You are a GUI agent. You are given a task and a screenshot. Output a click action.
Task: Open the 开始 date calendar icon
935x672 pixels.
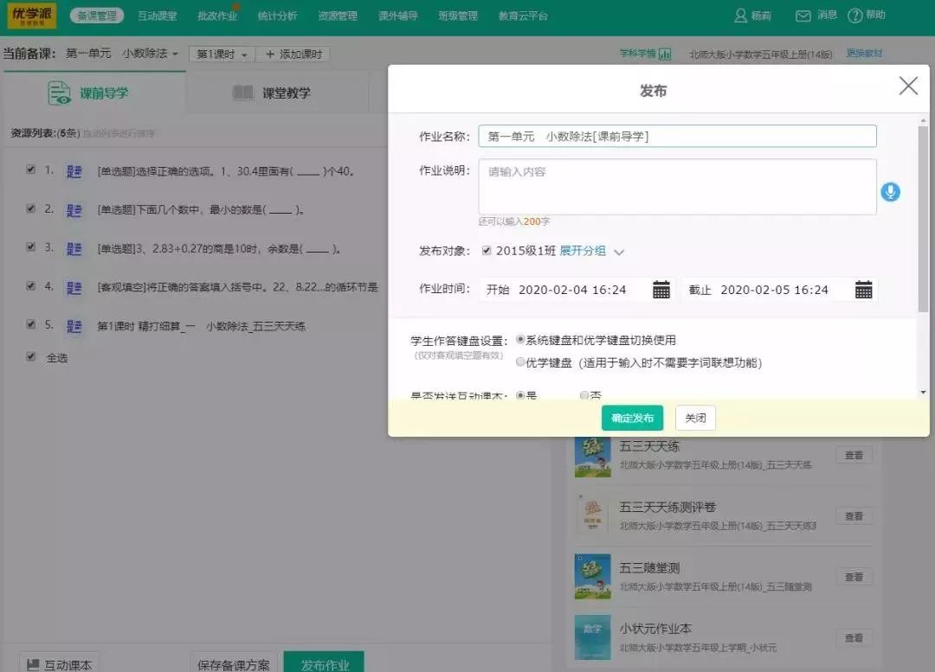661,290
